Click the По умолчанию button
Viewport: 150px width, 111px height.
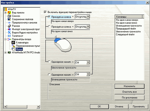point(129,97)
